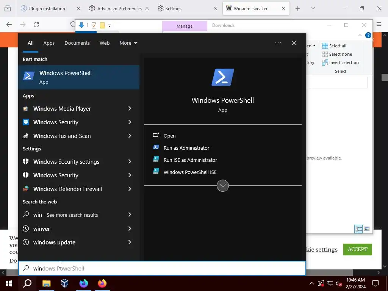The image size is (388, 291).
Task: Click the windows update history icon
Action: tap(26, 242)
